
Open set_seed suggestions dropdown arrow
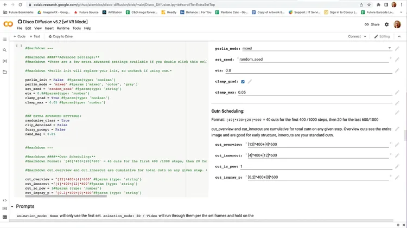390,58
